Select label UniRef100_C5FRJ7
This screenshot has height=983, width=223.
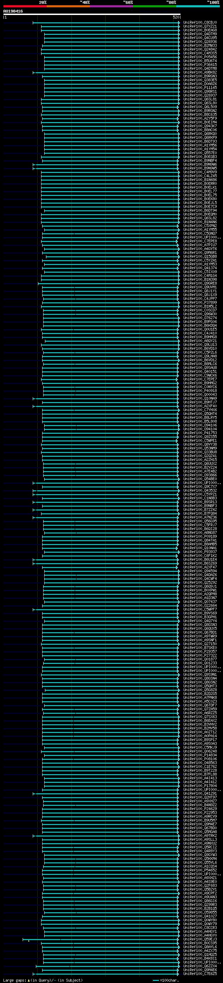[x=200, y=525]
